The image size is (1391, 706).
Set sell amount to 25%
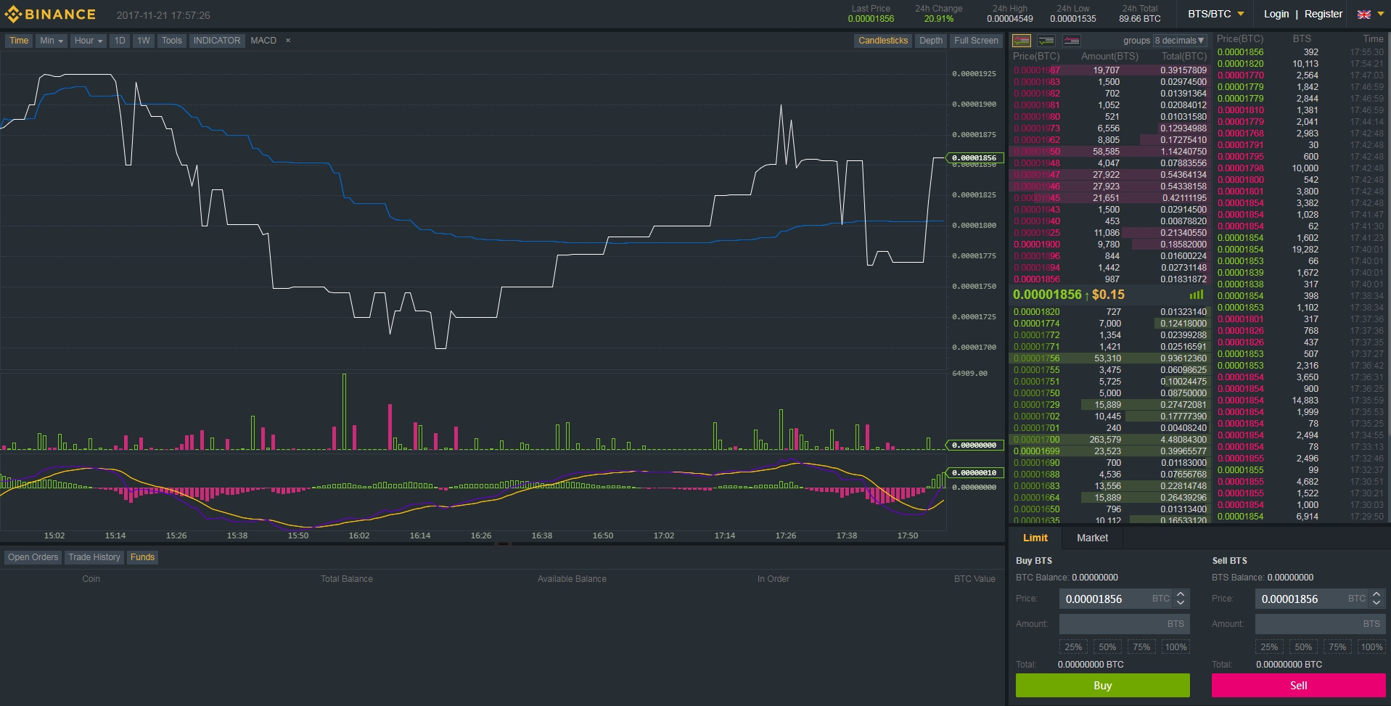[x=1269, y=647]
